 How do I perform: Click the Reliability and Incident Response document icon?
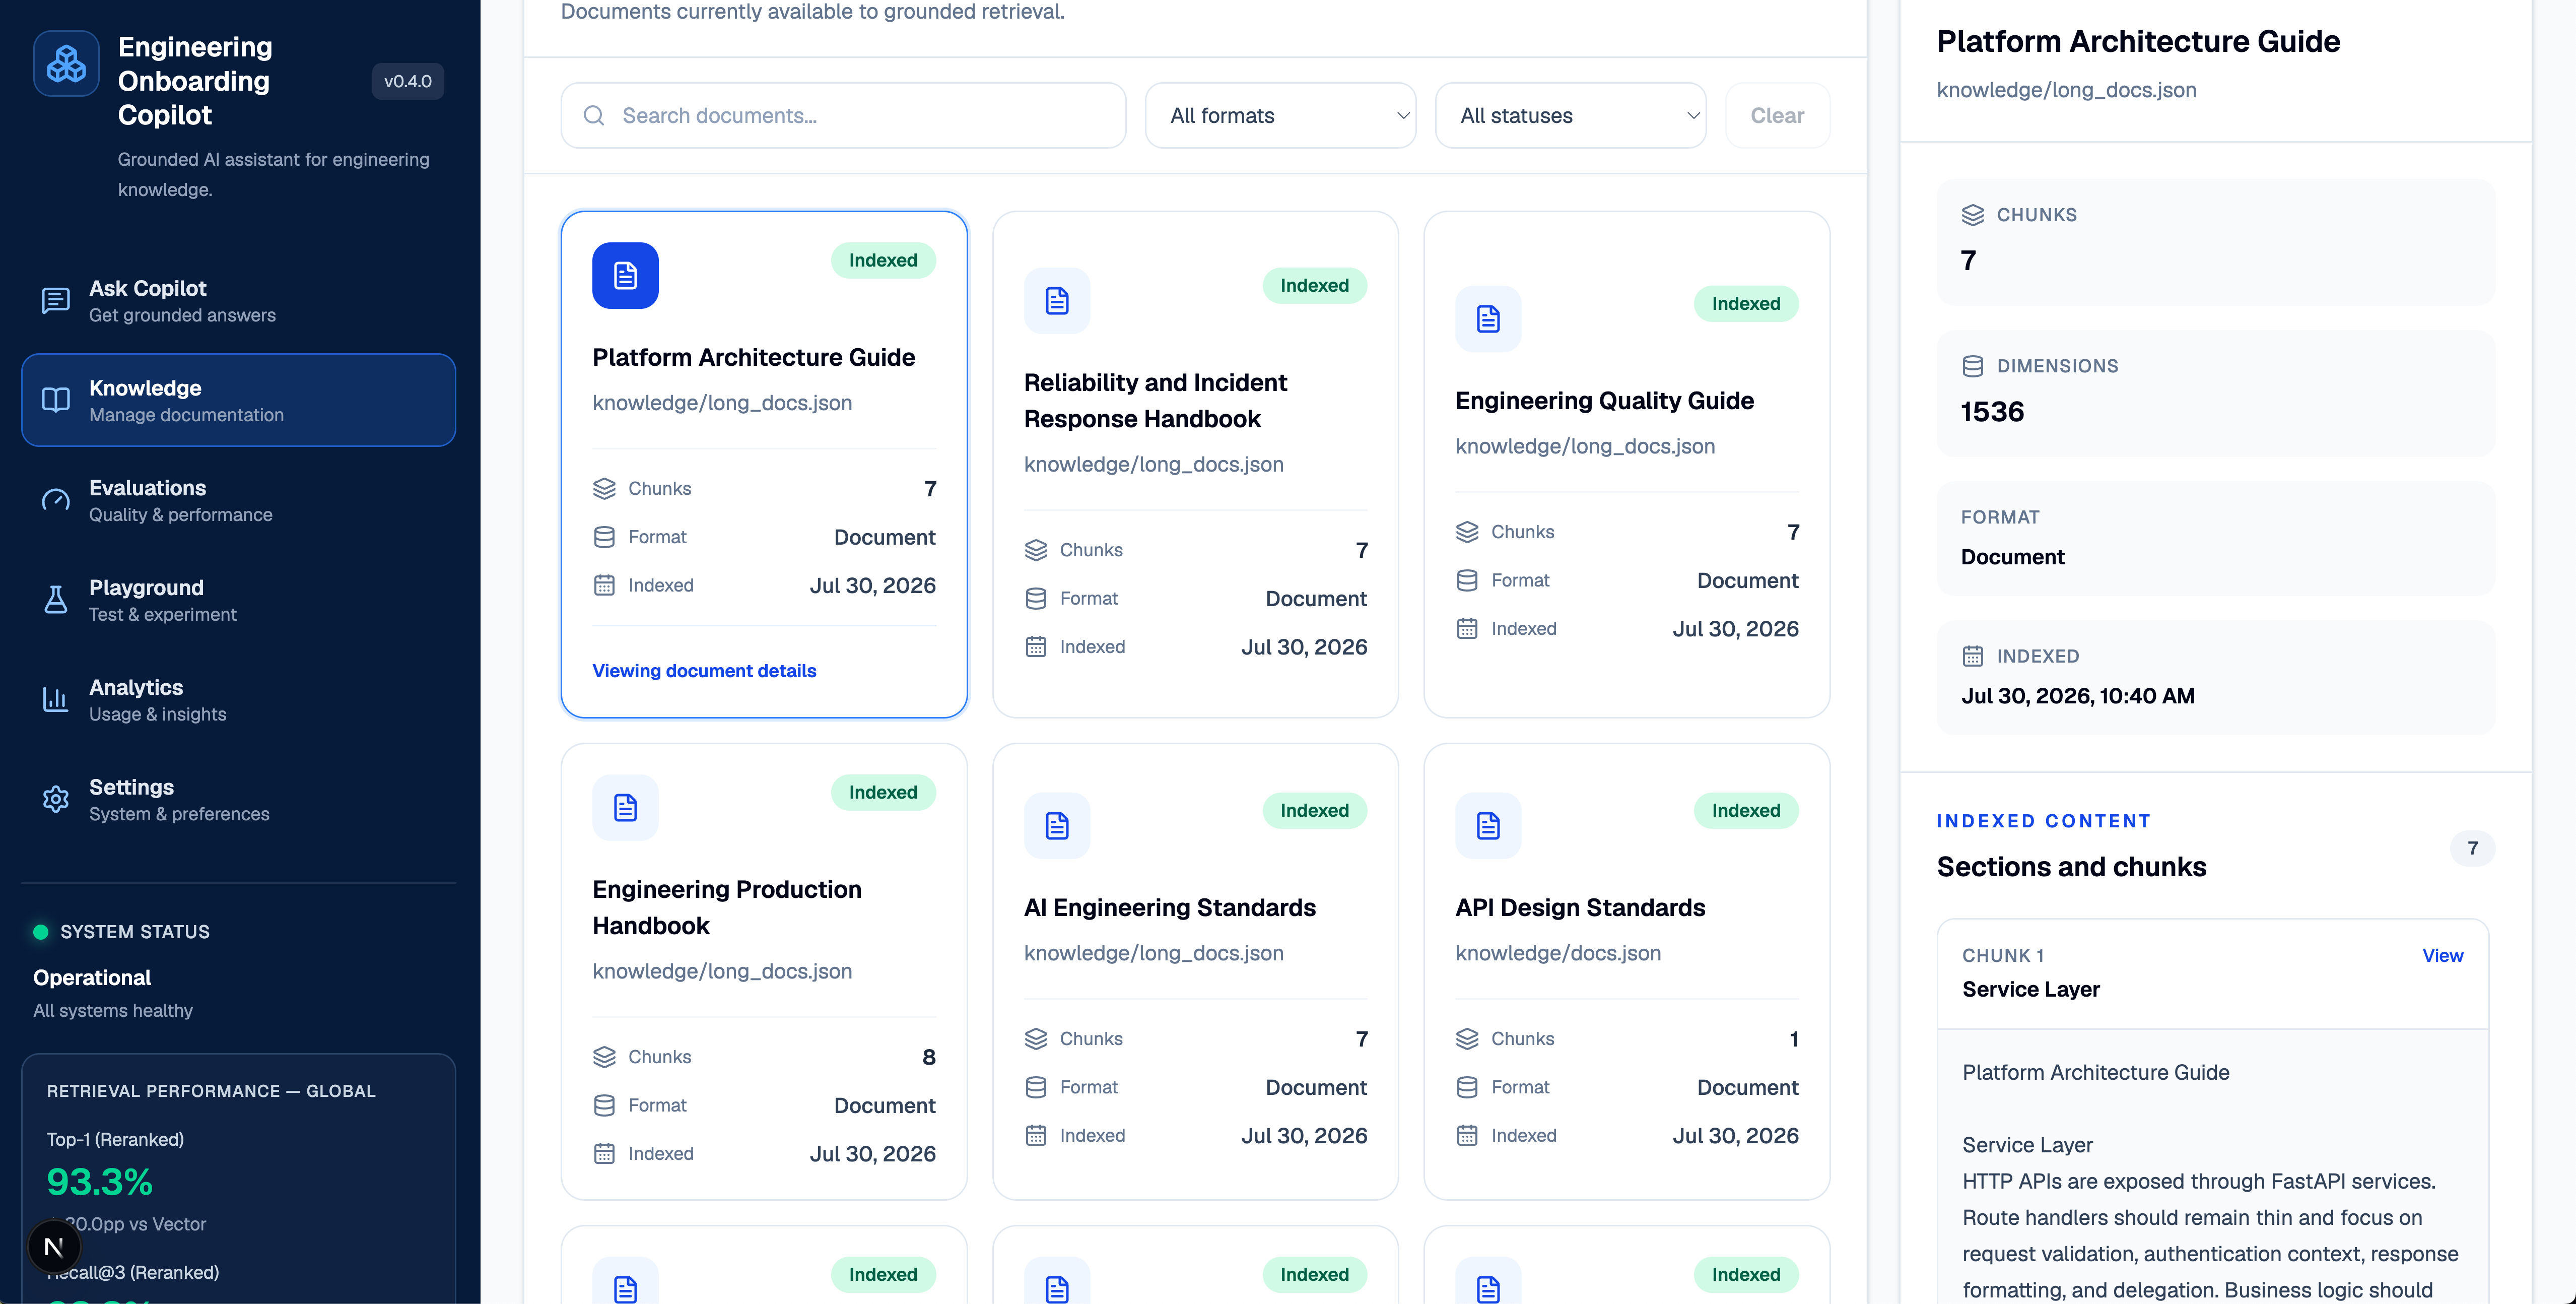[1057, 300]
